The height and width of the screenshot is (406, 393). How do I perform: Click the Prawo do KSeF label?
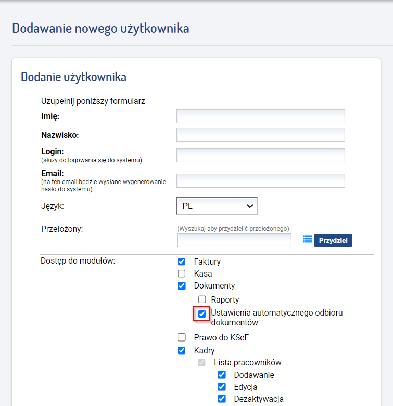[221, 337]
